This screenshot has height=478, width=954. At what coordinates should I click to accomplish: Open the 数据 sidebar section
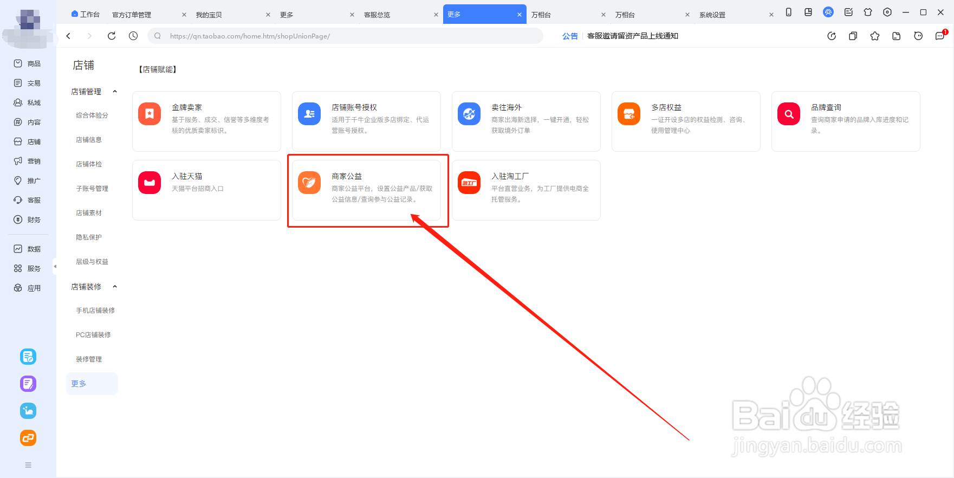[27, 249]
